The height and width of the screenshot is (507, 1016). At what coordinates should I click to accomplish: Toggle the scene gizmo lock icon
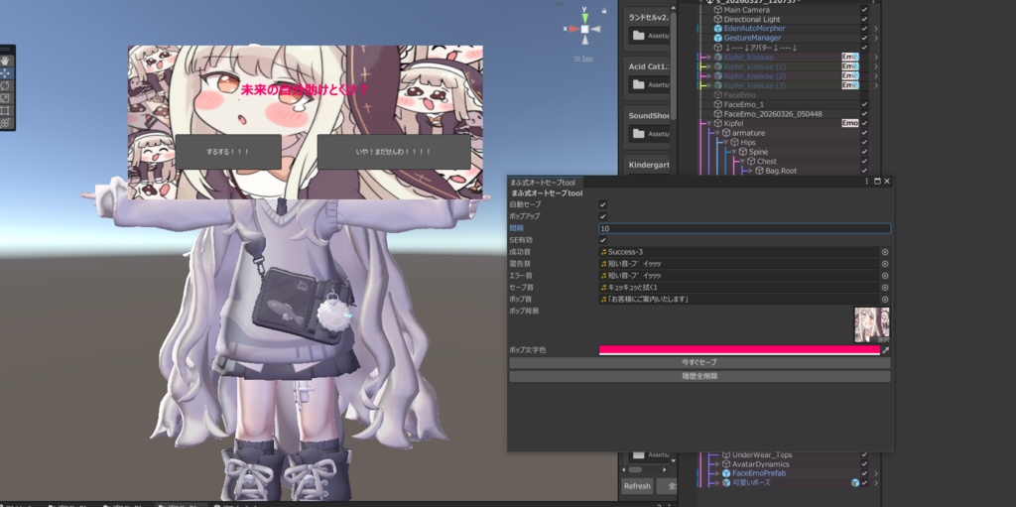(604, 10)
